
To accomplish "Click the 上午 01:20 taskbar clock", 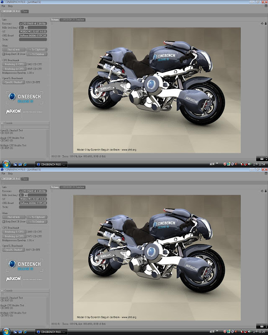I will point(259,332).
